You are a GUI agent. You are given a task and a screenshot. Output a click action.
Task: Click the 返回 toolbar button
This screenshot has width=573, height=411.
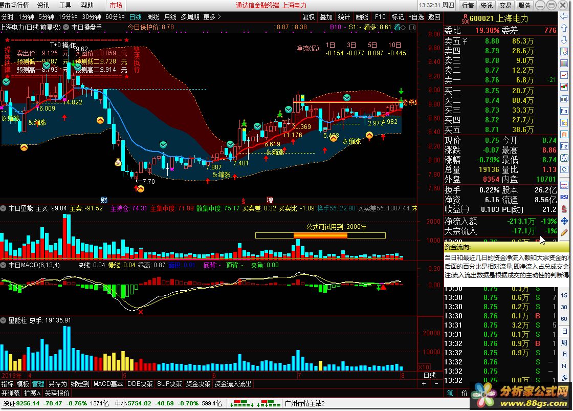pyautogui.click(x=434, y=17)
